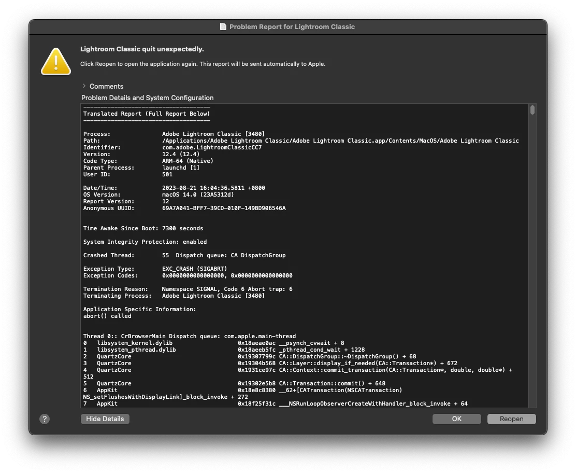The width and height of the screenshot is (576, 473).
Task: Dismiss the report with OK
Action: (x=457, y=419)
